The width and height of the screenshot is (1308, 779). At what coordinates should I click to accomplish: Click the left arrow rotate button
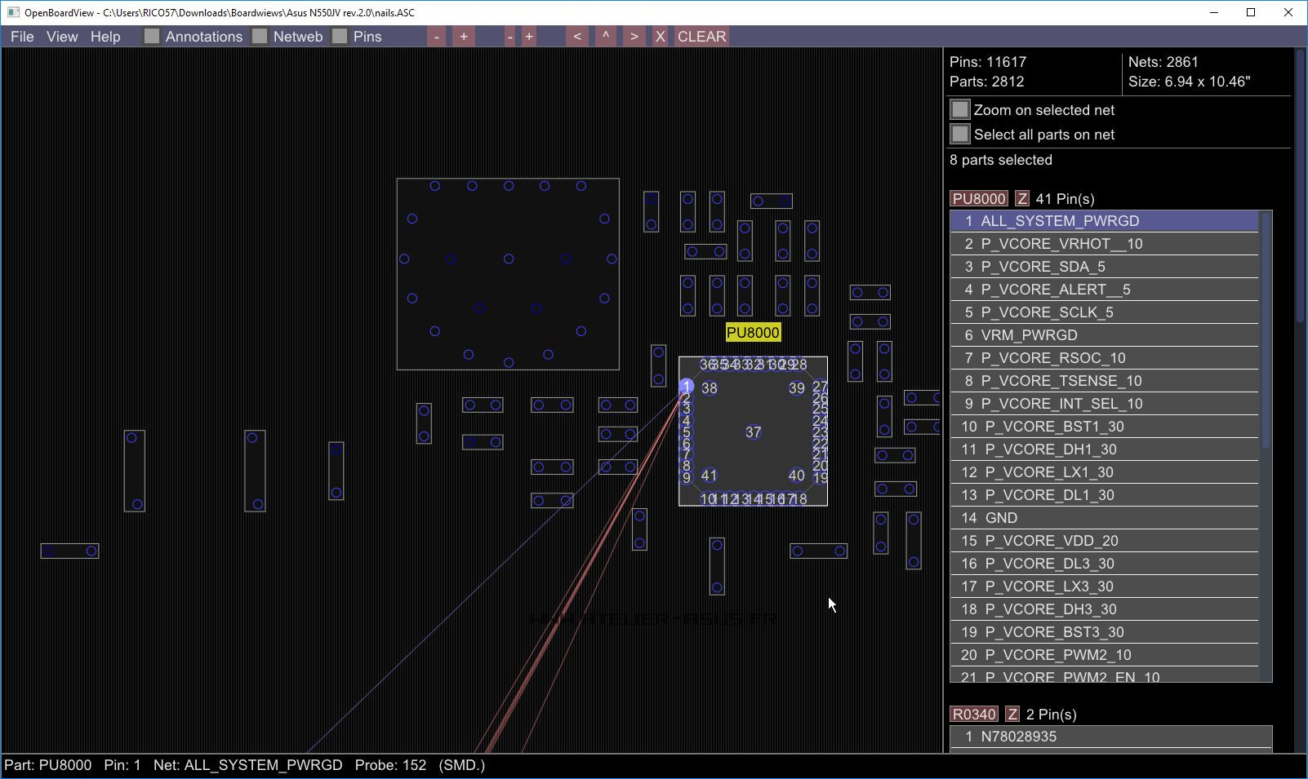pos(577,37)
